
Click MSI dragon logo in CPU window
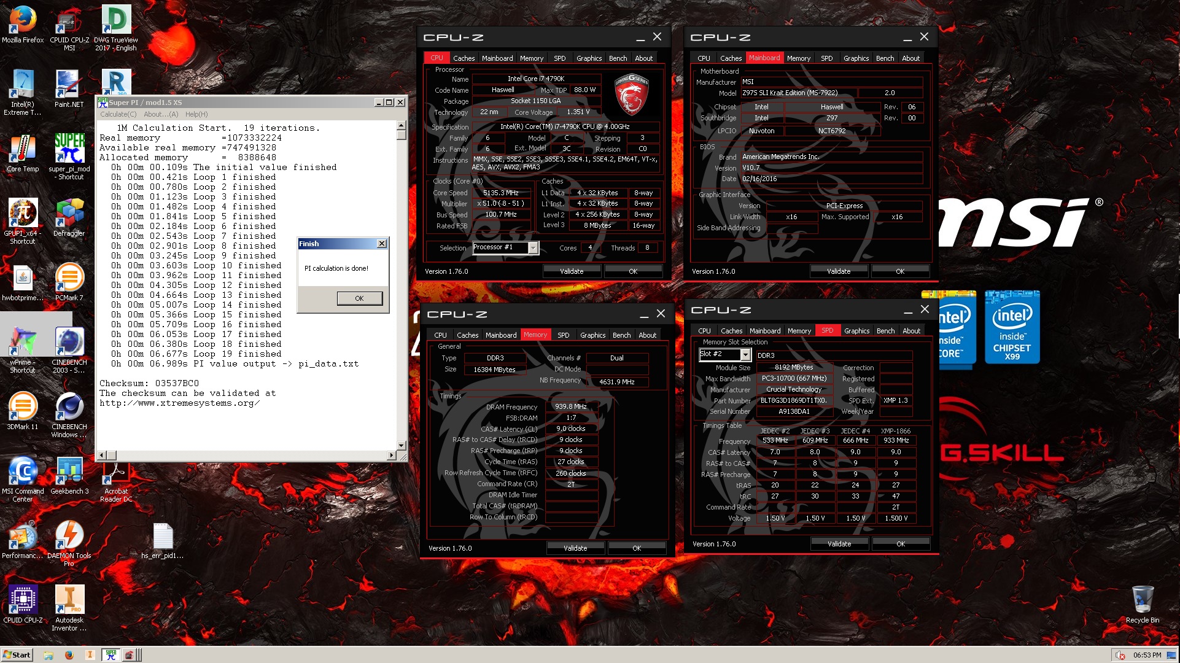632,95
